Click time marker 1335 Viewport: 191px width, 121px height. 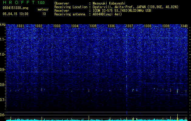(93, 26)
